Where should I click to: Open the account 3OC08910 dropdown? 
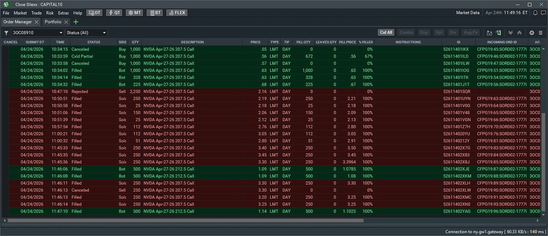tap(38, 33)
